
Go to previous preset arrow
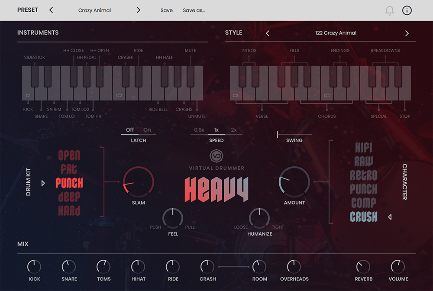[x=51, y=10]
